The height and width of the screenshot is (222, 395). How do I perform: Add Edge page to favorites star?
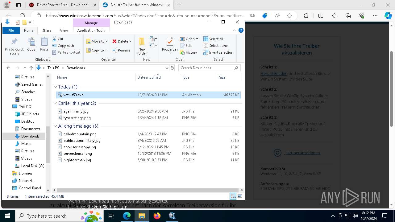coord(289,16)
